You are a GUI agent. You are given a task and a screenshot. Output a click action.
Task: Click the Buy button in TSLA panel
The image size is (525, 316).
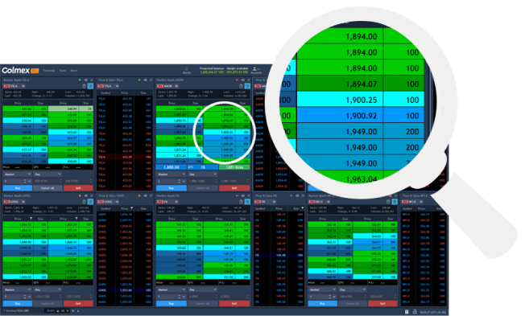coord(18,188)
